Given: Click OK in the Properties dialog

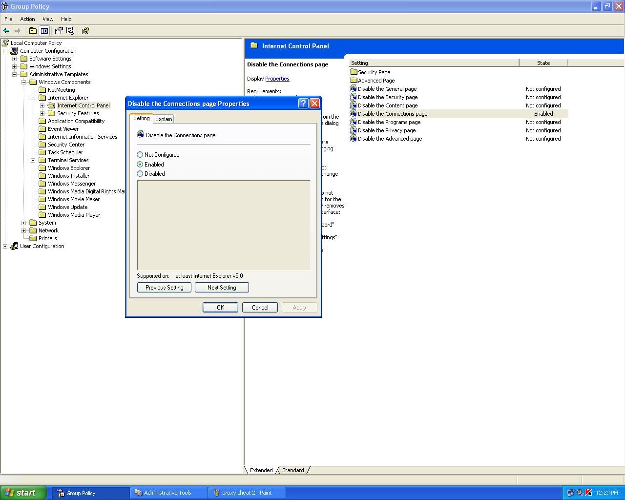Looking at the screenshot, I should 220,307.
